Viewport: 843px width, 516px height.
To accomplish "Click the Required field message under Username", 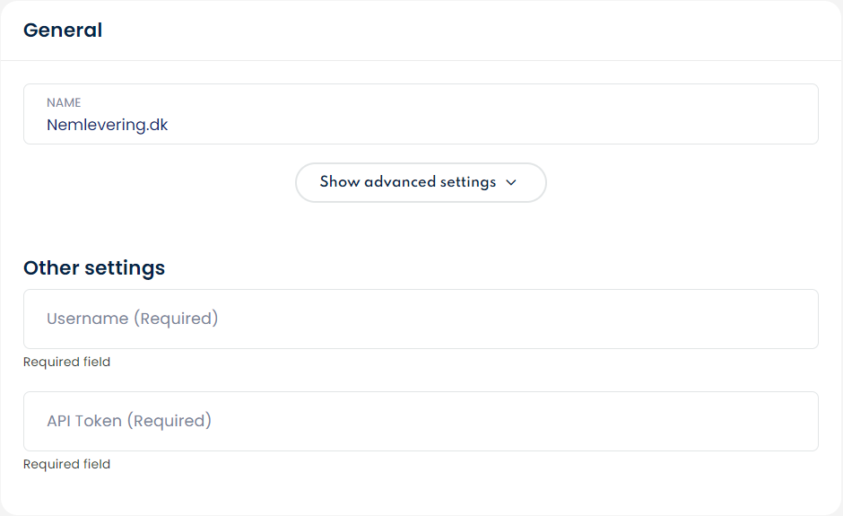I will pyautogui.click(x=67, y=362).
